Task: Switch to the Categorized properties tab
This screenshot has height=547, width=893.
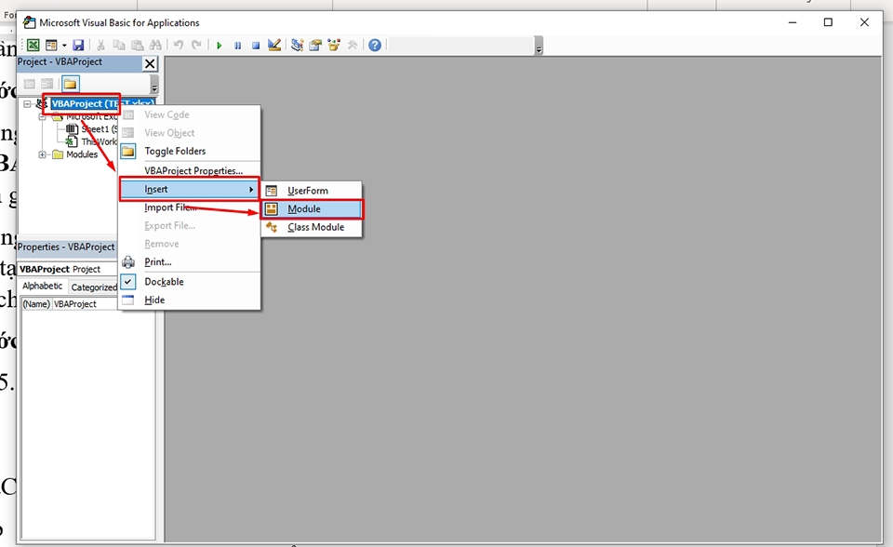Action: coord(94,287)
